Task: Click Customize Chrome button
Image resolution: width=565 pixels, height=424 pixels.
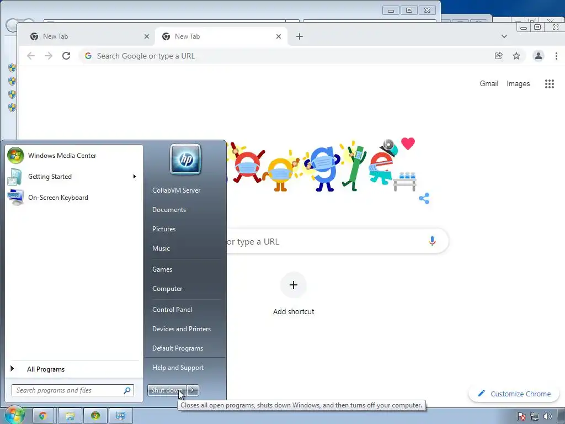Action: point(514,394)
